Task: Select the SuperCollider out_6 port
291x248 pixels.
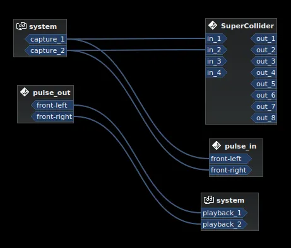Action: [264, 95]
